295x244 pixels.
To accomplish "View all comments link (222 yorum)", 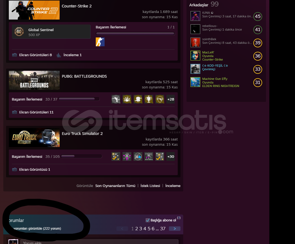I will pyautogui.click(x=37, y=229).
